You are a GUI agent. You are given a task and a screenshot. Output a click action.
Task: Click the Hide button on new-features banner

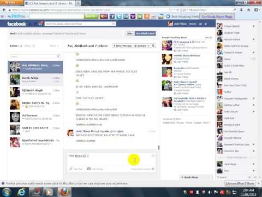pos(130,33)
